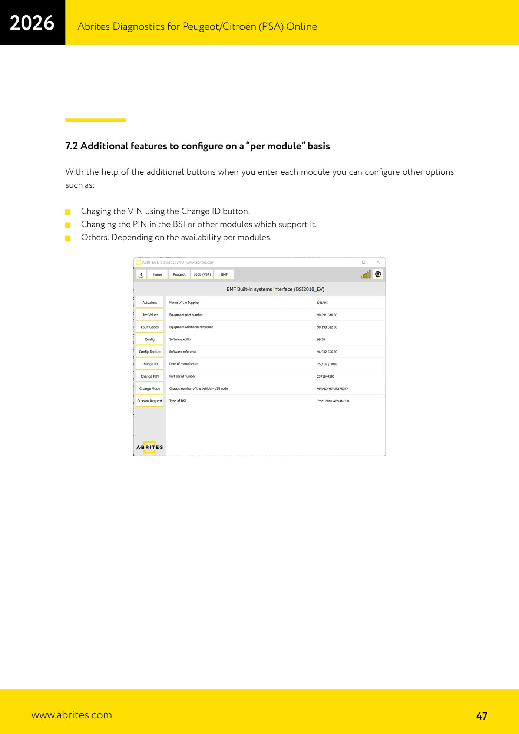This screenshot has width=519, height=734.
Task: Click the BMF Built-in systems interface heading
Action: (275, 289)
